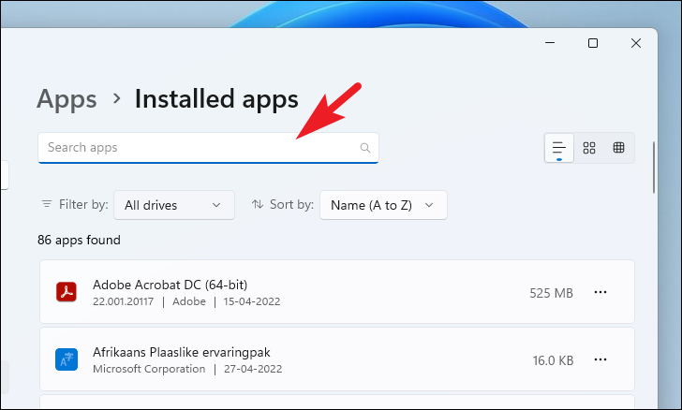Click Microsoft Corporation publisher text
Image resolution: width=682 pixels, height=410 pixels.
(x=149, y=369)
